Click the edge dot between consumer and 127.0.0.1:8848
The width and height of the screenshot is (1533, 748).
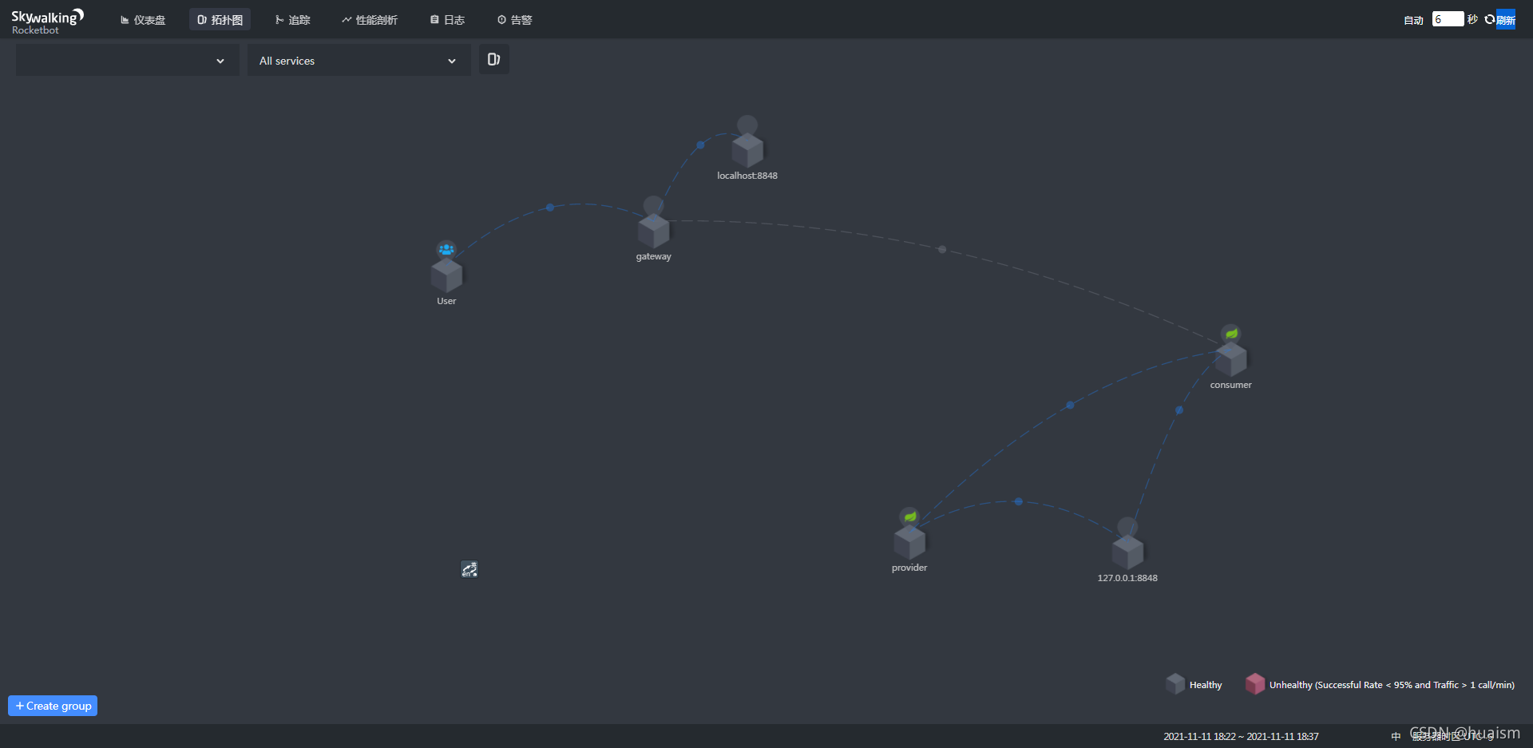[1179, 410]
